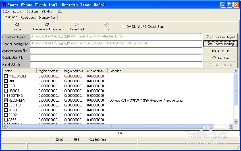Click the Certification File field
The height and width of the screenshot is (151, 241).
116,58
